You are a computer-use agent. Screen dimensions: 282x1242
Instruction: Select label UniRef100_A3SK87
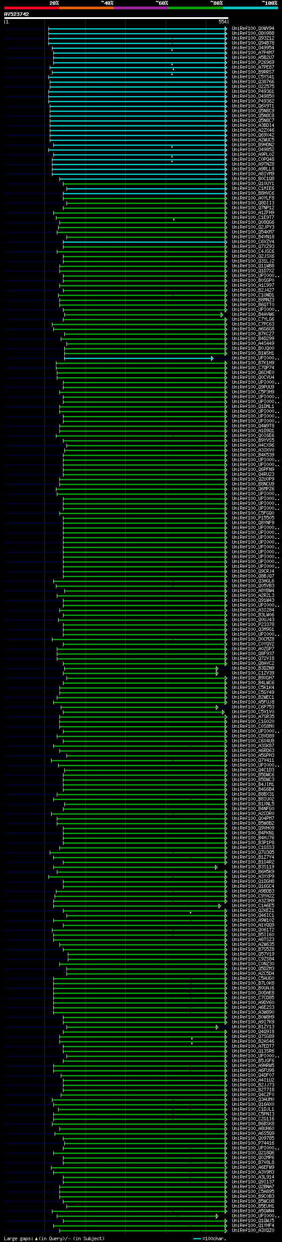[253, 745]
